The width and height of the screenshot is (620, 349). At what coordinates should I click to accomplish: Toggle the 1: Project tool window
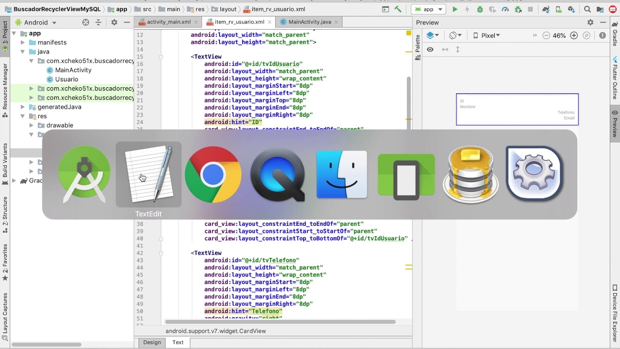(x=5, y=36)
